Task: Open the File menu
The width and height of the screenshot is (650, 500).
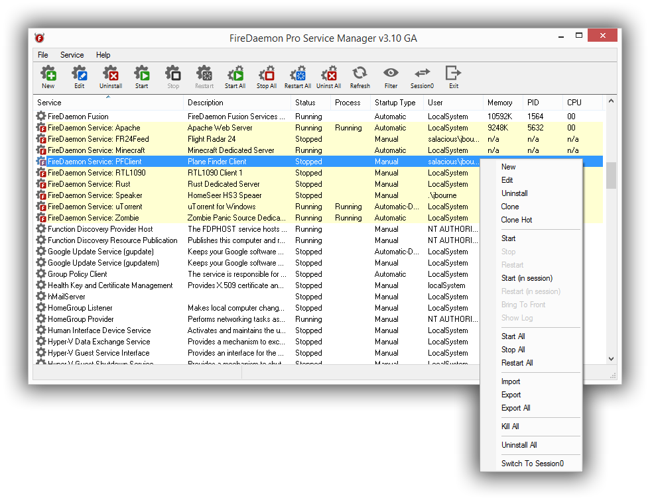Action: pos(43,55)
